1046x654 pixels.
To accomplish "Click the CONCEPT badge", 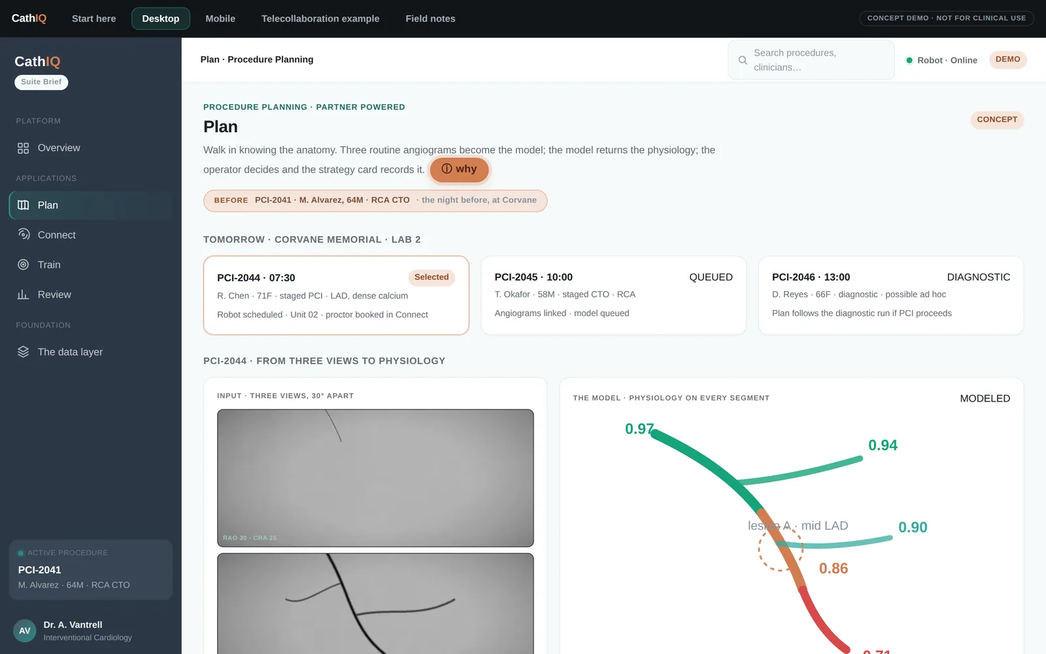I will pos(997,120).
